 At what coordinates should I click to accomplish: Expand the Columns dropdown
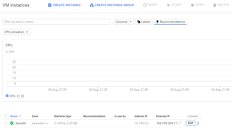pos(123,22)
